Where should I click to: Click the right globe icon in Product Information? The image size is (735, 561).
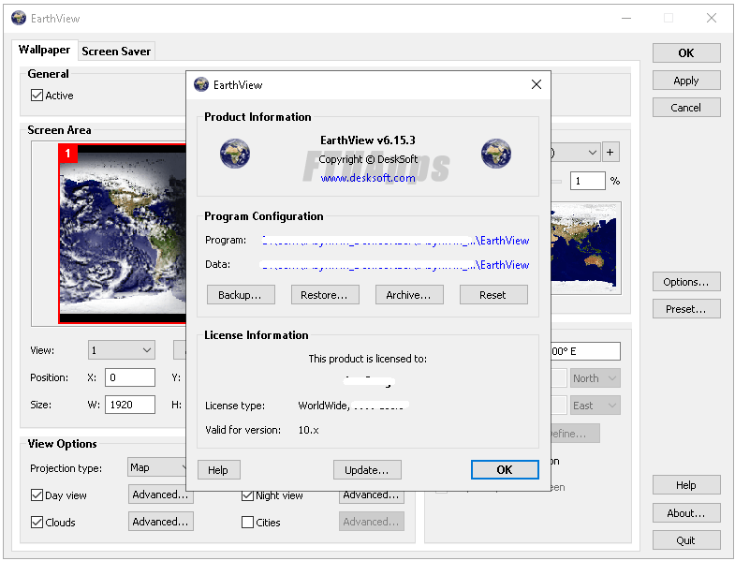click(495, 154)
